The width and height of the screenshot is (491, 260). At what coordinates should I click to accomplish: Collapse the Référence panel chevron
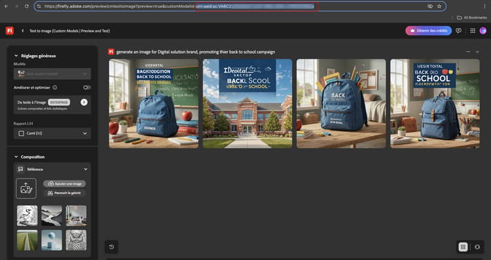click(x=86, y=169)
